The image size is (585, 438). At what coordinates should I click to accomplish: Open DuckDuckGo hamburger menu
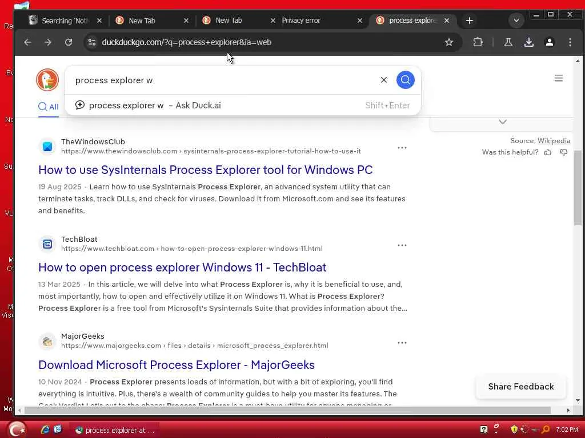pyautogui.click(x=559, y=78)
